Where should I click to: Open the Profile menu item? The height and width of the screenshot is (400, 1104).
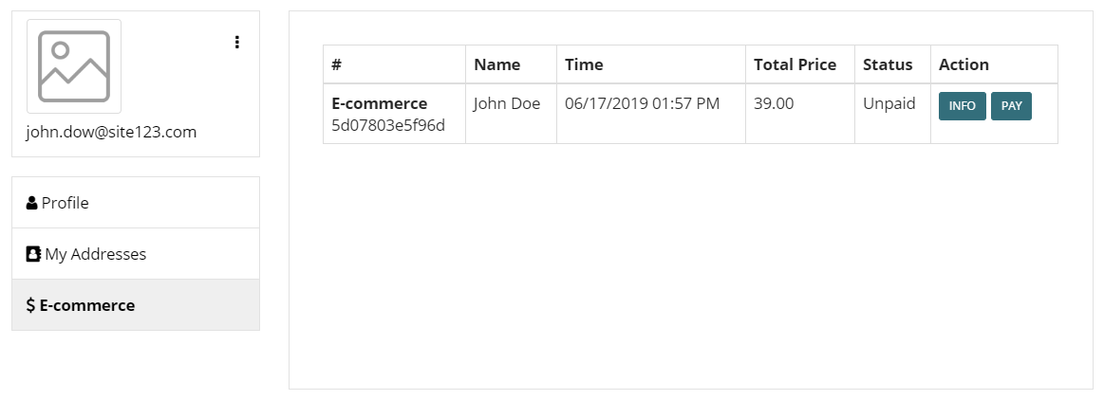click(136, 203)
